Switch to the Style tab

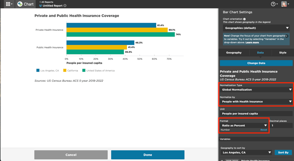283,53
